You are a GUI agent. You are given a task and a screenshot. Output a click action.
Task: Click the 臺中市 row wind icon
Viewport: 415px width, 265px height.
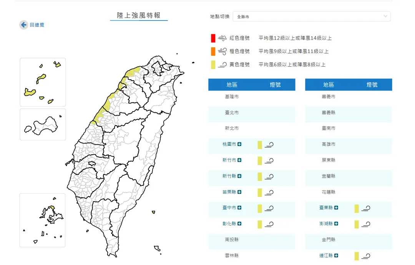click(x=269, y=208)
